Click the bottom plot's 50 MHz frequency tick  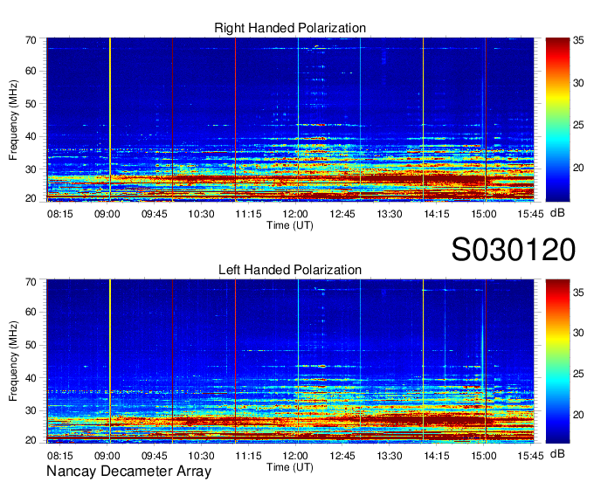[x=31, y=345]
